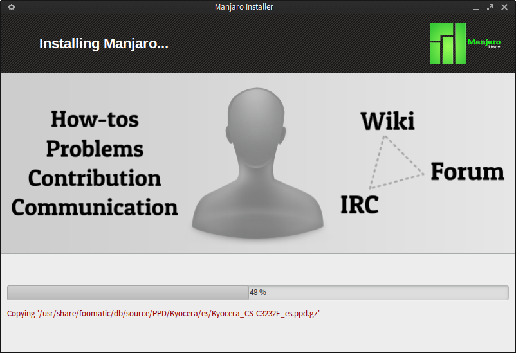Click the 'How-tos' slideshow text
Image resolution: width=516 pixels, height=353 pixels.
95,119
